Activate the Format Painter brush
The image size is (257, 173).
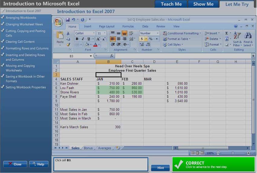tap(68, 44)
